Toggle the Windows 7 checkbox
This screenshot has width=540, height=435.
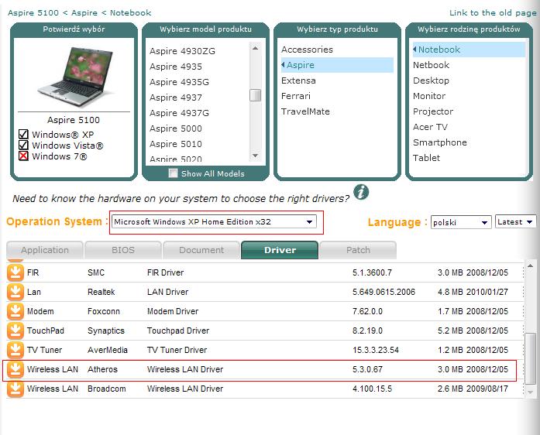click(23, 156)
